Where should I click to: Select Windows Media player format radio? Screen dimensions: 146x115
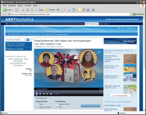point(37,108)
